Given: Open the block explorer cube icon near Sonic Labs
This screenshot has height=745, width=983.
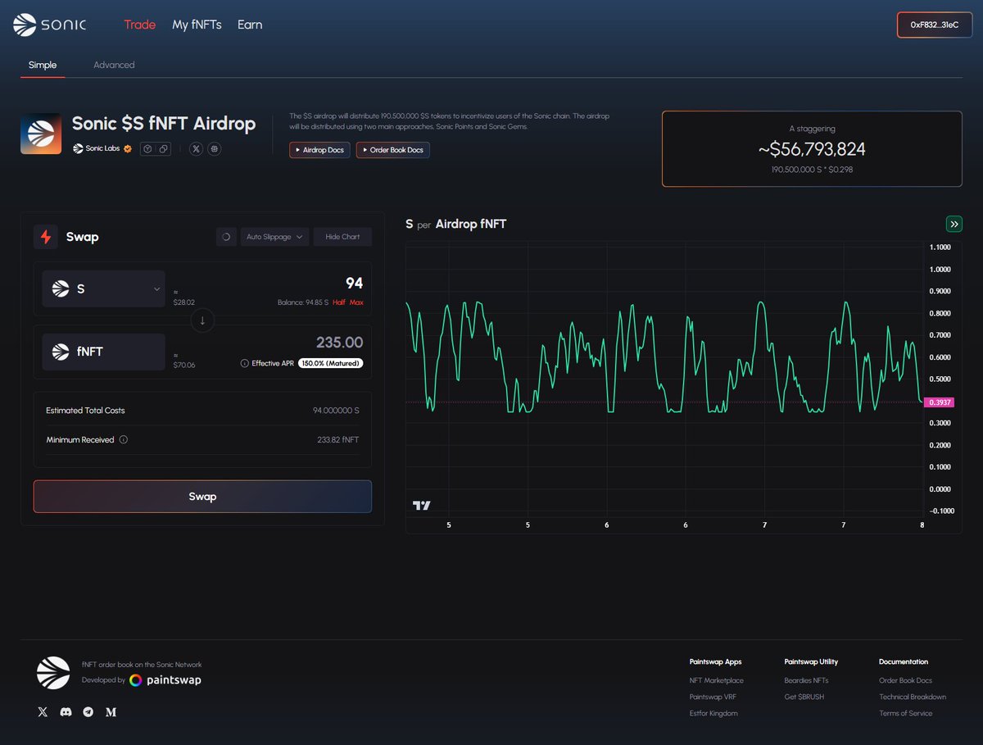Looking at the screenshot, I should coord(147,149).
